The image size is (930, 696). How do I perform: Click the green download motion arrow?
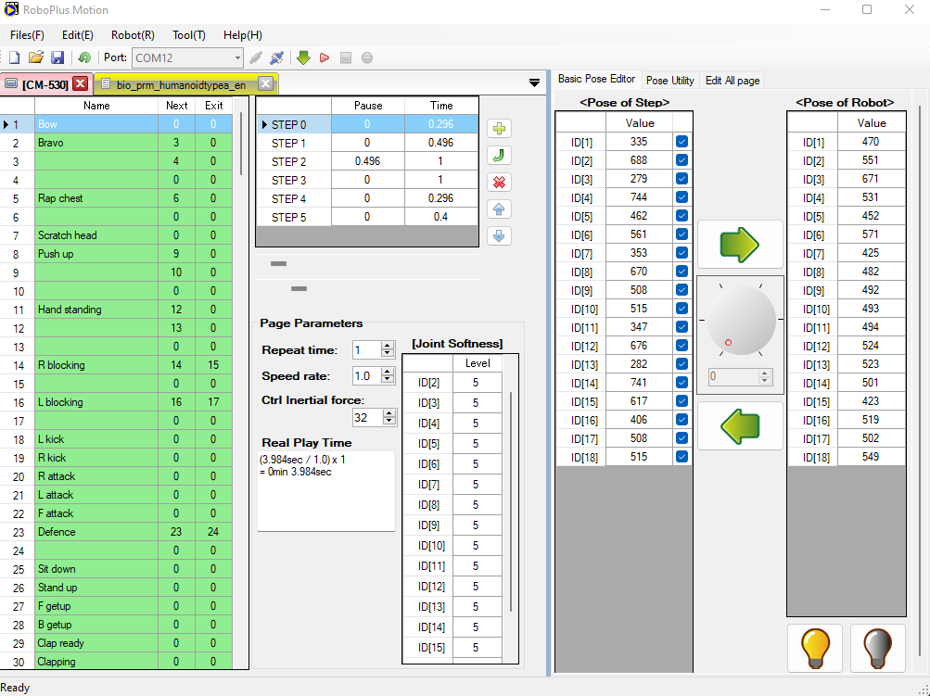pos(303,57)
